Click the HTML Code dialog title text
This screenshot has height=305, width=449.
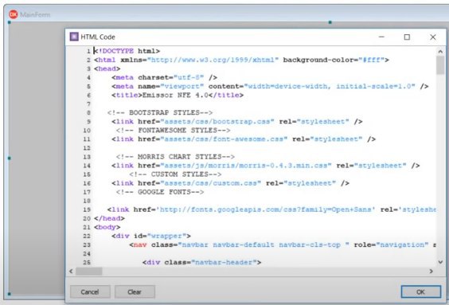coord(98,37)
